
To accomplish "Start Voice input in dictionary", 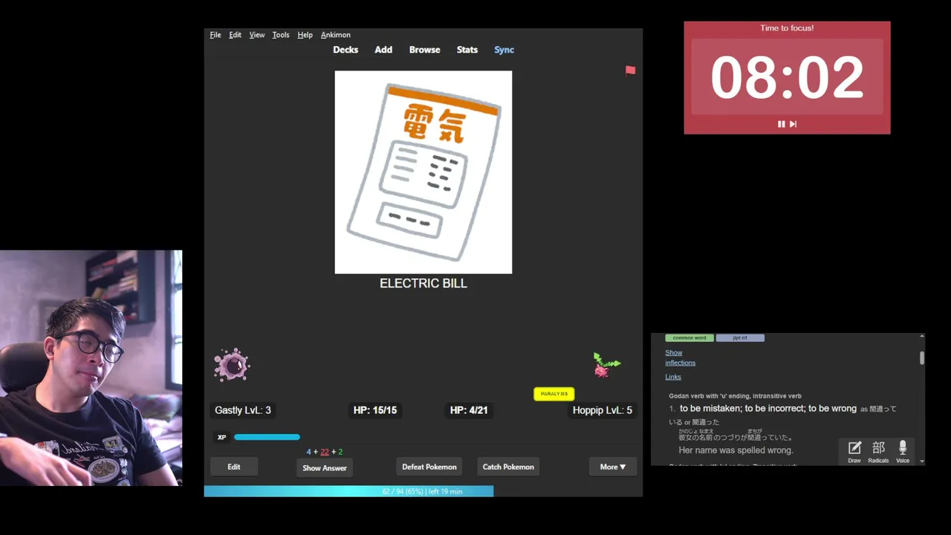I will click(903, 451).
